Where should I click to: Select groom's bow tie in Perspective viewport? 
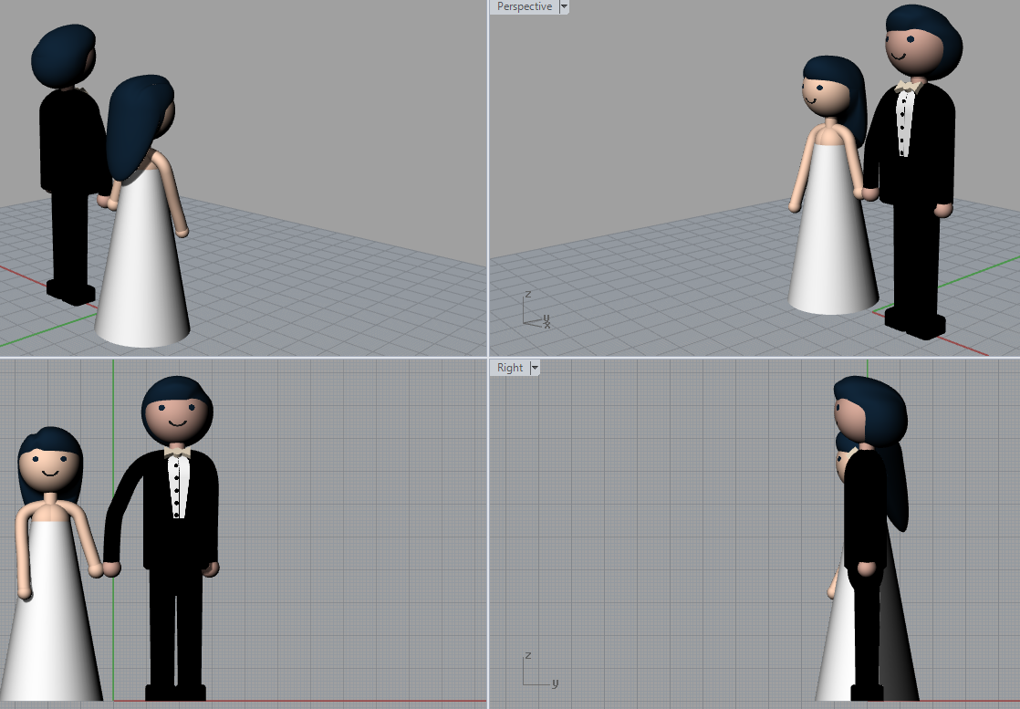pyautogui.click(x=906, y=87)
